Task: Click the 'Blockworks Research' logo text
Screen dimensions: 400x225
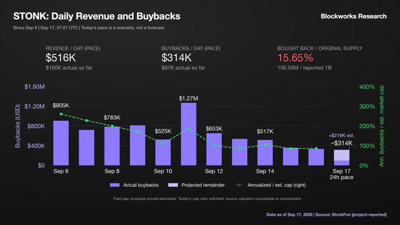Action: pyautogui.click(x=354, y=16)
